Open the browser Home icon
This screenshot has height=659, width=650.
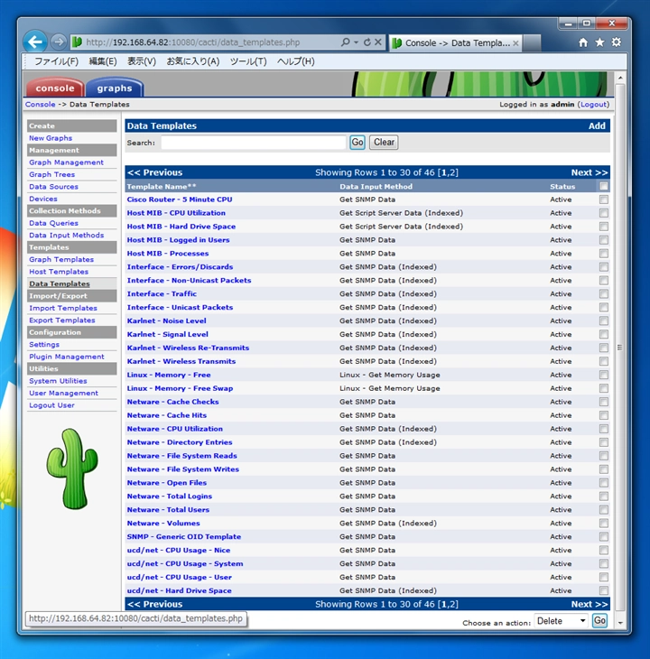tap(583, 42)
